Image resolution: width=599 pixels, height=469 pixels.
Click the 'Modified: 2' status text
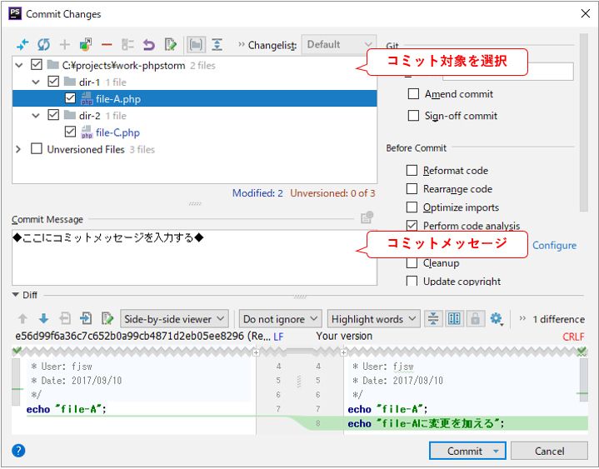tap(257, 193)
